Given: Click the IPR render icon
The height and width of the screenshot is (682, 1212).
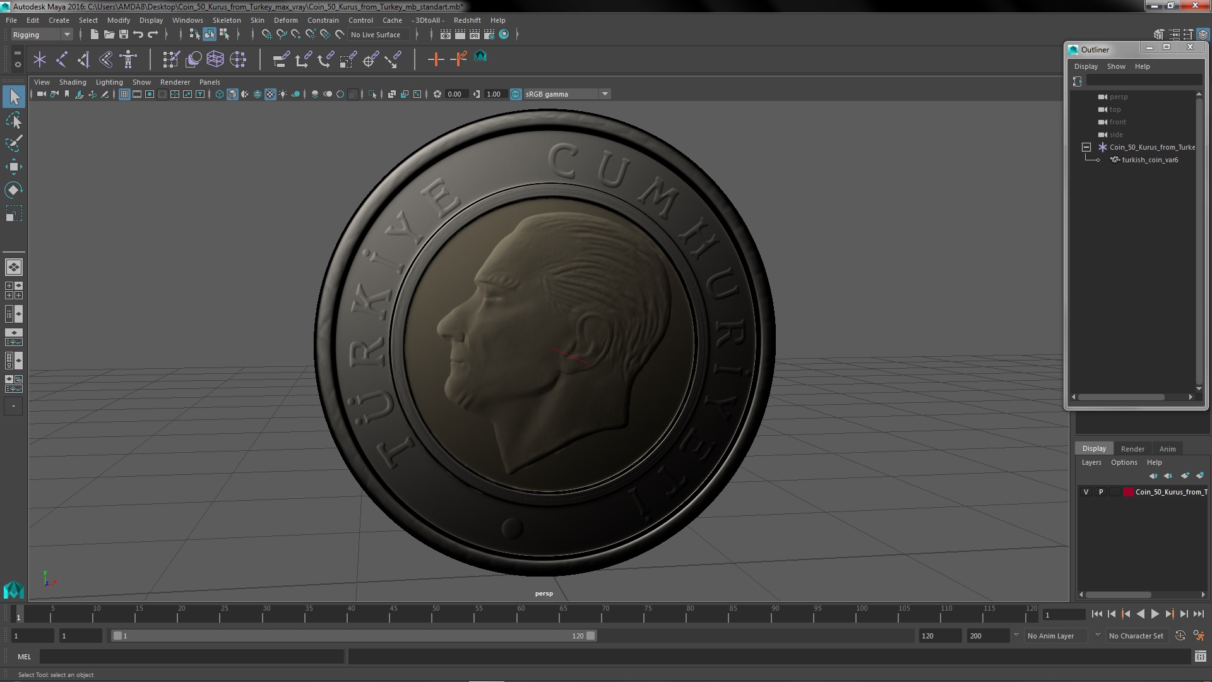Looking at the screenshot, I should 475,34.
